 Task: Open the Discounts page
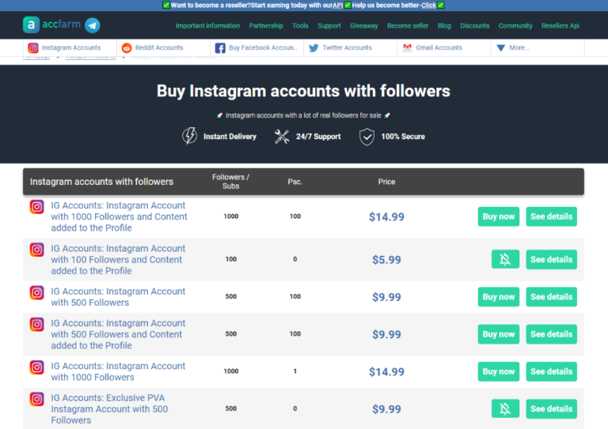click(475, 25)
